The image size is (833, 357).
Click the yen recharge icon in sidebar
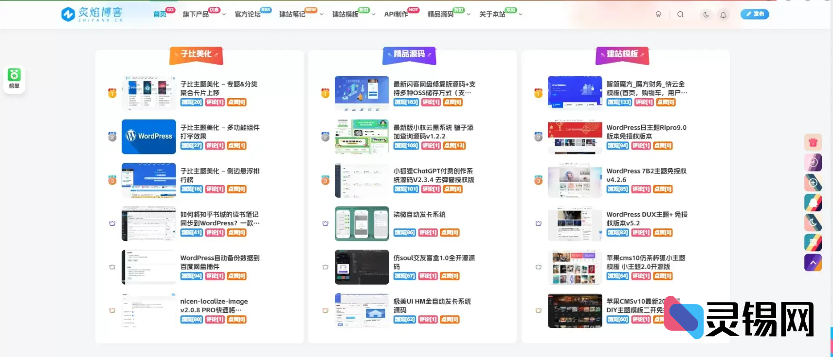pyautogui.click(x=813, y=162)
